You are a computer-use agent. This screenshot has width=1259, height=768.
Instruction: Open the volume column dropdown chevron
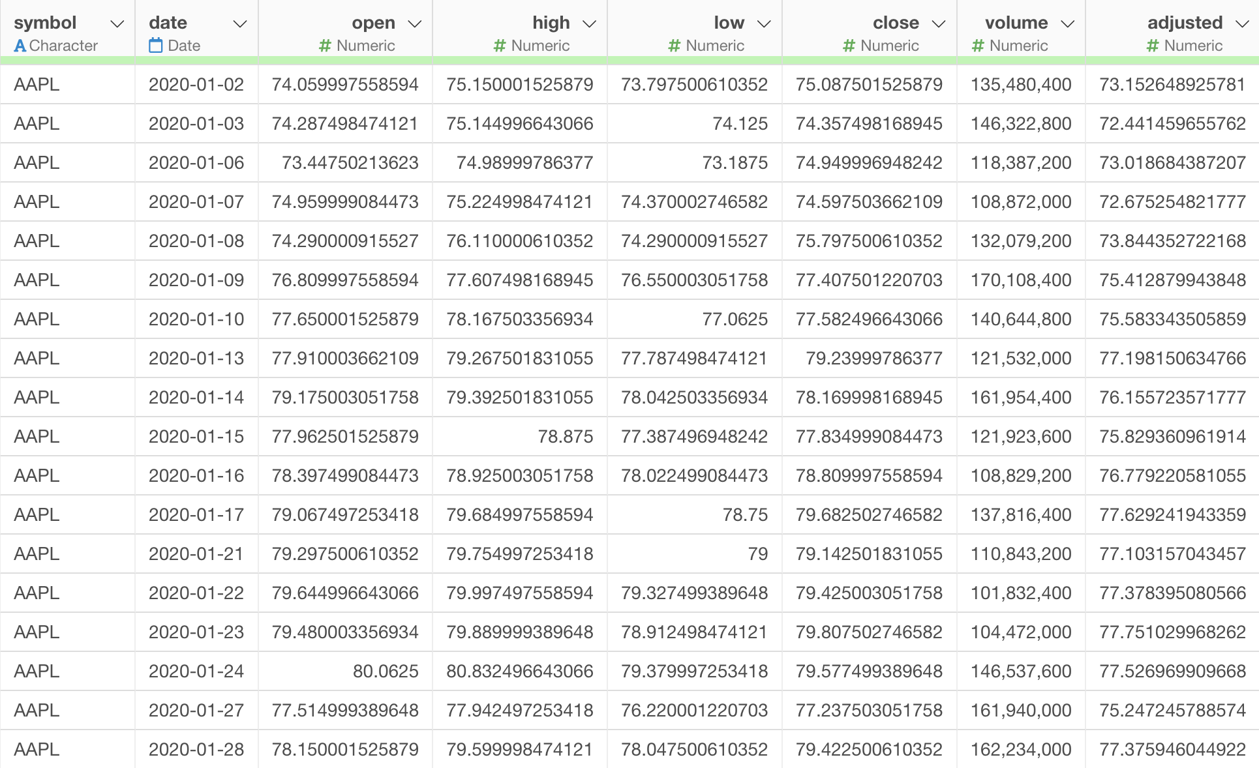pyautogui.click(x=1068, y=24)
